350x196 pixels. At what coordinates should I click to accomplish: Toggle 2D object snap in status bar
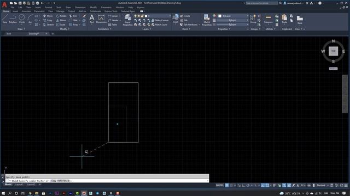(267, 185)
